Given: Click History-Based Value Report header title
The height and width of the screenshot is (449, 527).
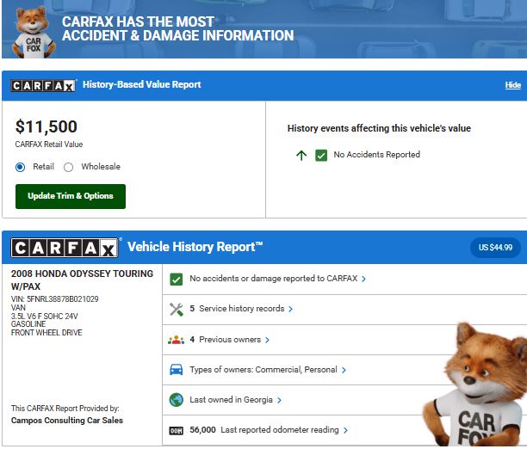Looking at the screenshot, I should click(141, 84).
